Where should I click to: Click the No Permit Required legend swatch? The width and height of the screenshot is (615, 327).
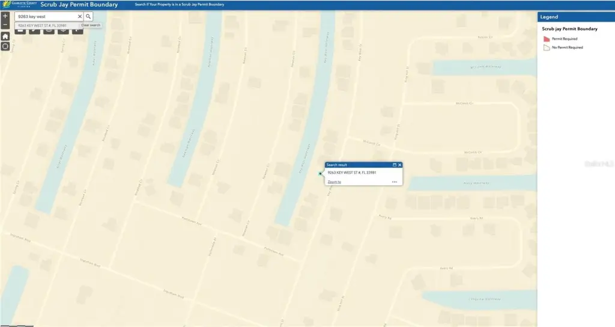click(x=547, y=47)
